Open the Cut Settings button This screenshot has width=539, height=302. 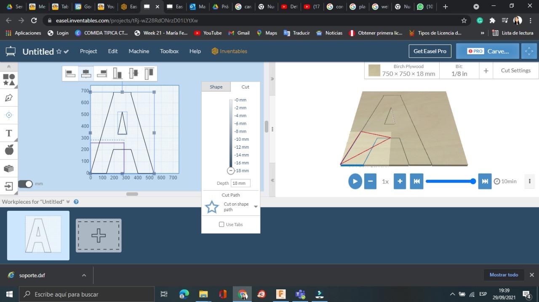(515, 71)
